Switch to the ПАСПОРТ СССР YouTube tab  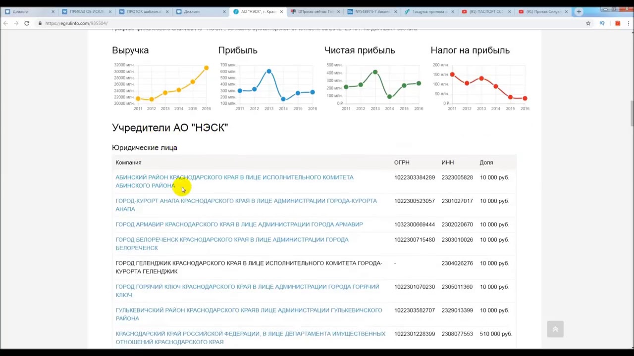485,11
